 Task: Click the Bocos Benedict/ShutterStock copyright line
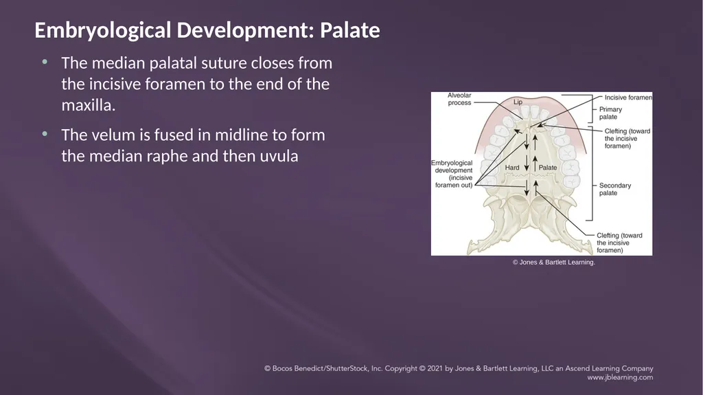click(x=459, y=368)
